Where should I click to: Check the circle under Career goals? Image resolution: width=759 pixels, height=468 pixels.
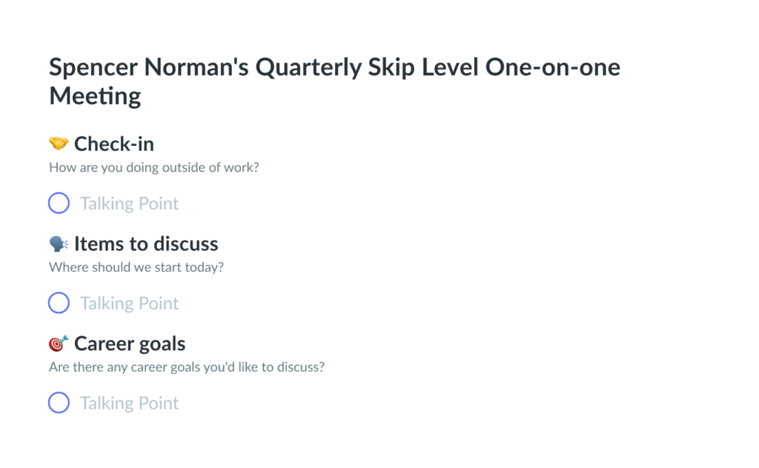coord(59,403)
